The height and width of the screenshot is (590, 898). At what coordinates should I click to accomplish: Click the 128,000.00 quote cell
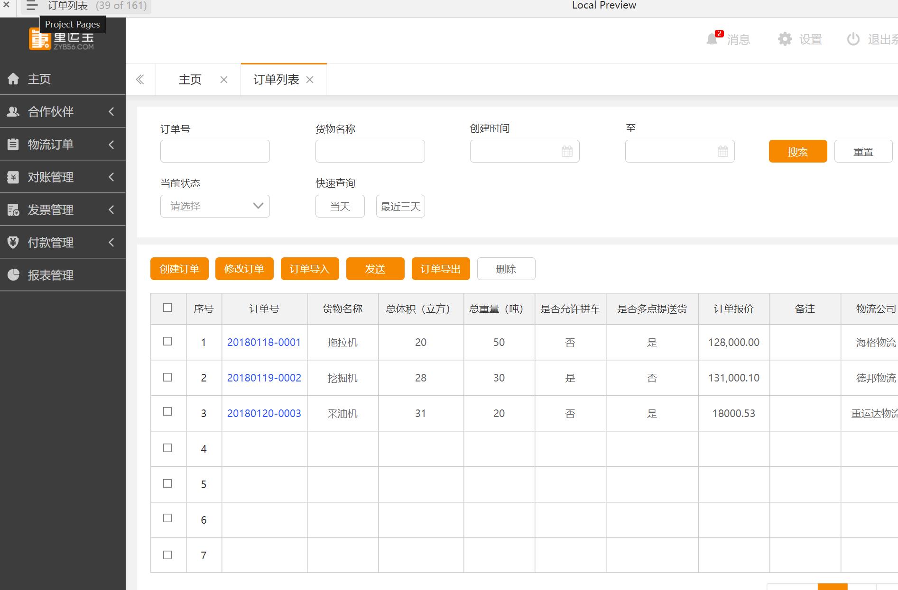pyautogui.click(x=734, y=342)
